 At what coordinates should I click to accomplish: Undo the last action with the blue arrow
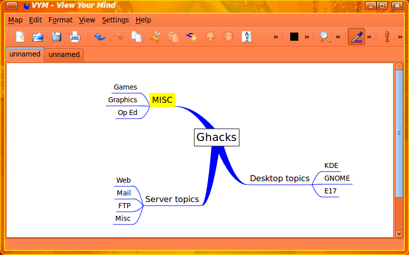pyautogui.click(x=100, y=37)
